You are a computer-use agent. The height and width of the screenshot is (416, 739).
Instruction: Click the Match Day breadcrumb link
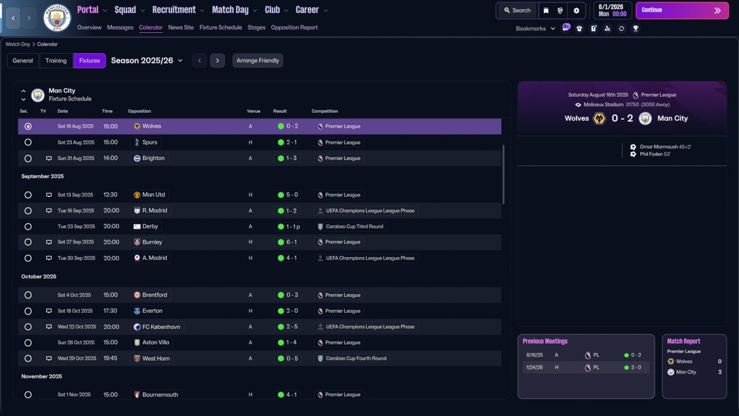point(18,44)
